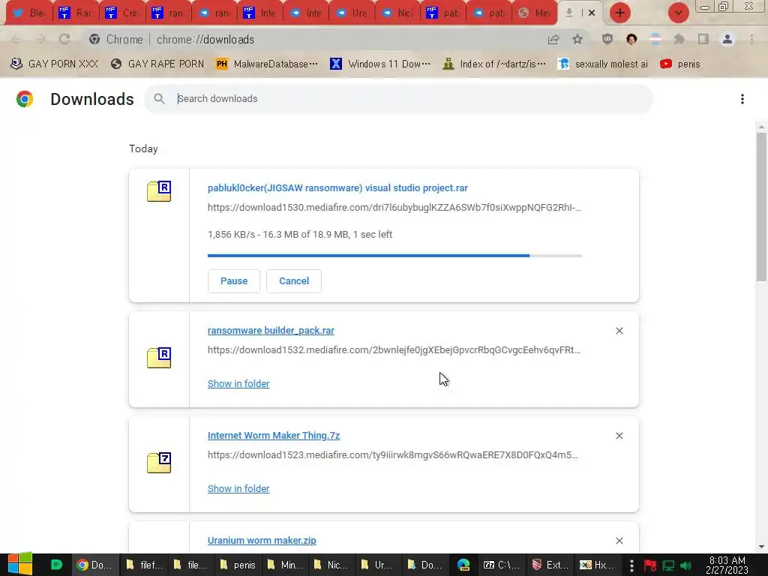Show ransomware builder_pack.rar in folder
The width and height of the screenshot is (768, 576).
click(x=238, y=384)
